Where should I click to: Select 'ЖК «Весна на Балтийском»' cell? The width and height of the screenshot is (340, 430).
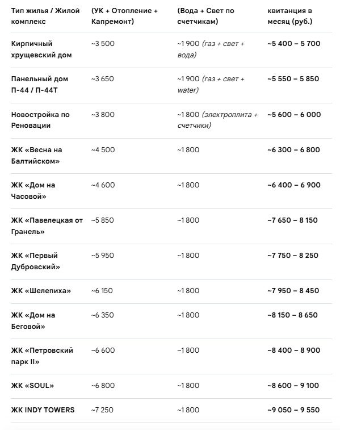36,155
